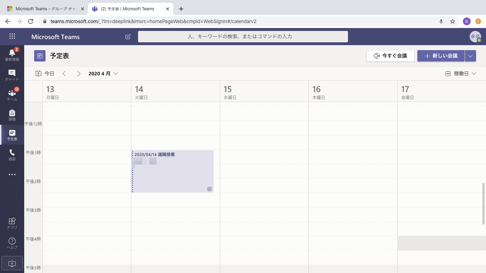Start a new chat with compose icon
The width and height of the screenshot is (486, 273).
coord(128,37)
